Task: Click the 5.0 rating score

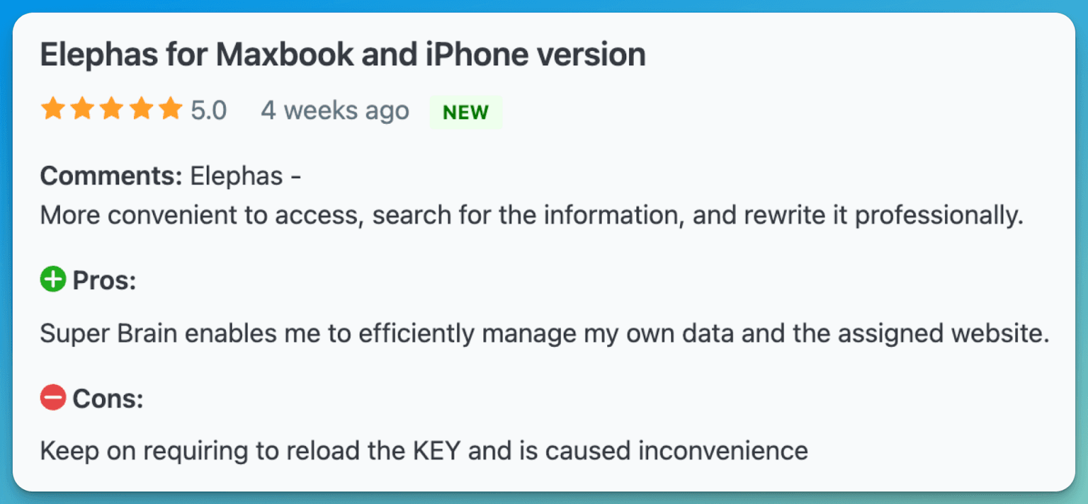Action: tap(209, 110)
